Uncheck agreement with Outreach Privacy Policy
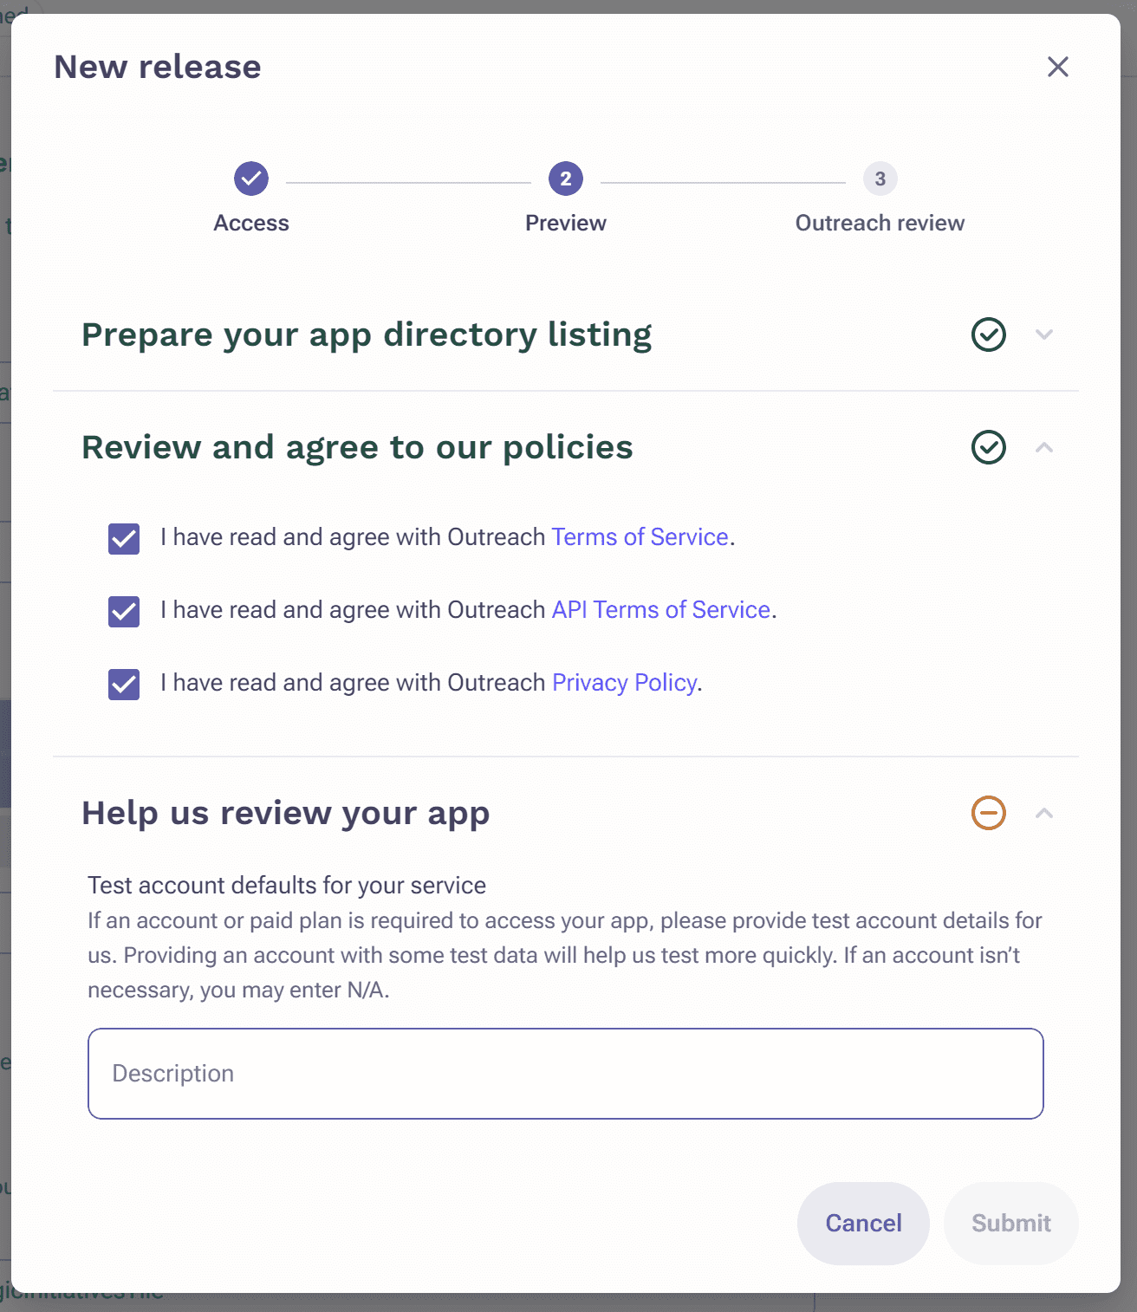Screen dimensions: 1137x1312 (123, 684)
